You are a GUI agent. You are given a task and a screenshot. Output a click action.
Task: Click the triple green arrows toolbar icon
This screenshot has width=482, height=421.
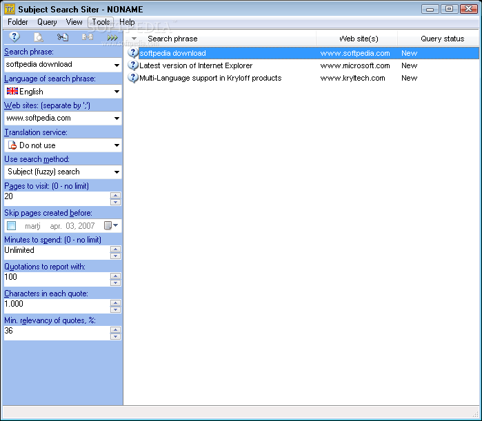coord(112,37)
